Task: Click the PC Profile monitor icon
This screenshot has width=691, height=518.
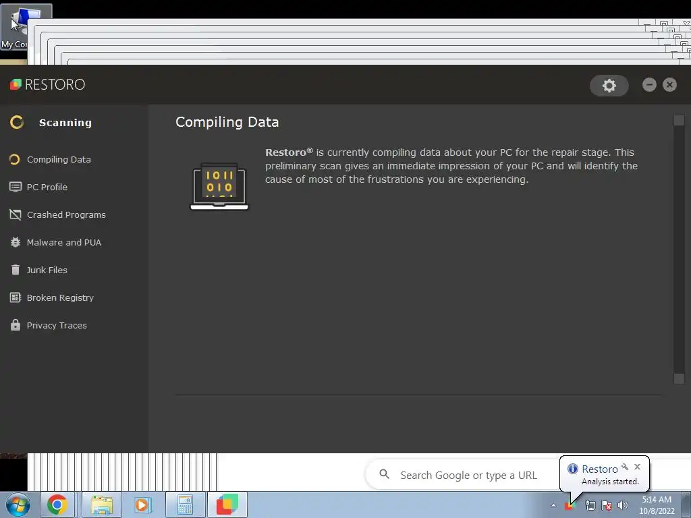Action: 16,188
